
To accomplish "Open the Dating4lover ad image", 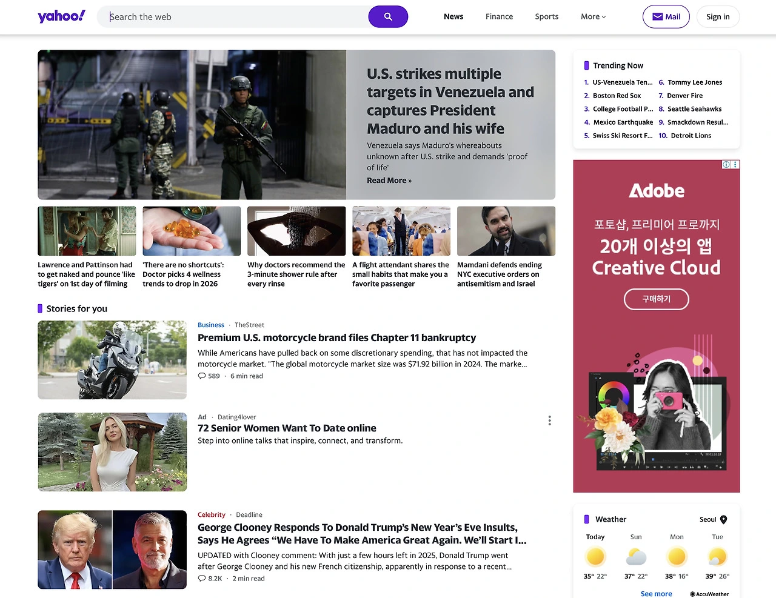I will (x=112, y=452).
